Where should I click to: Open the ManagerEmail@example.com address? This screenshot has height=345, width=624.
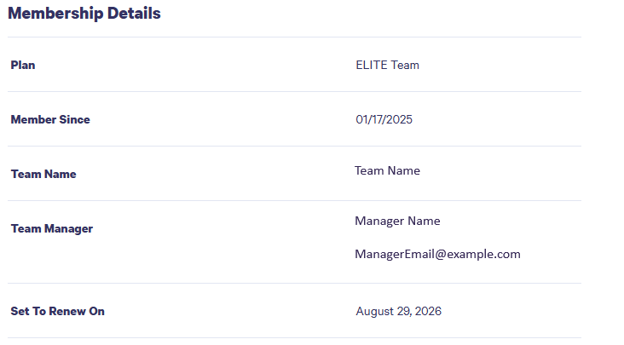437,254
